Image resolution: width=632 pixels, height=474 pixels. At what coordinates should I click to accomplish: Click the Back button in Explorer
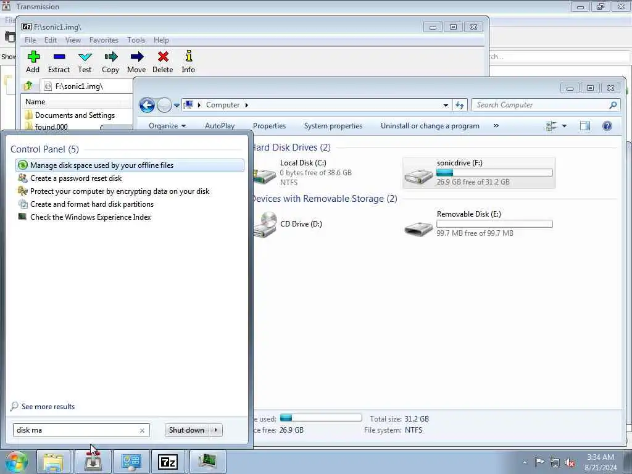[x=147, y=105]
